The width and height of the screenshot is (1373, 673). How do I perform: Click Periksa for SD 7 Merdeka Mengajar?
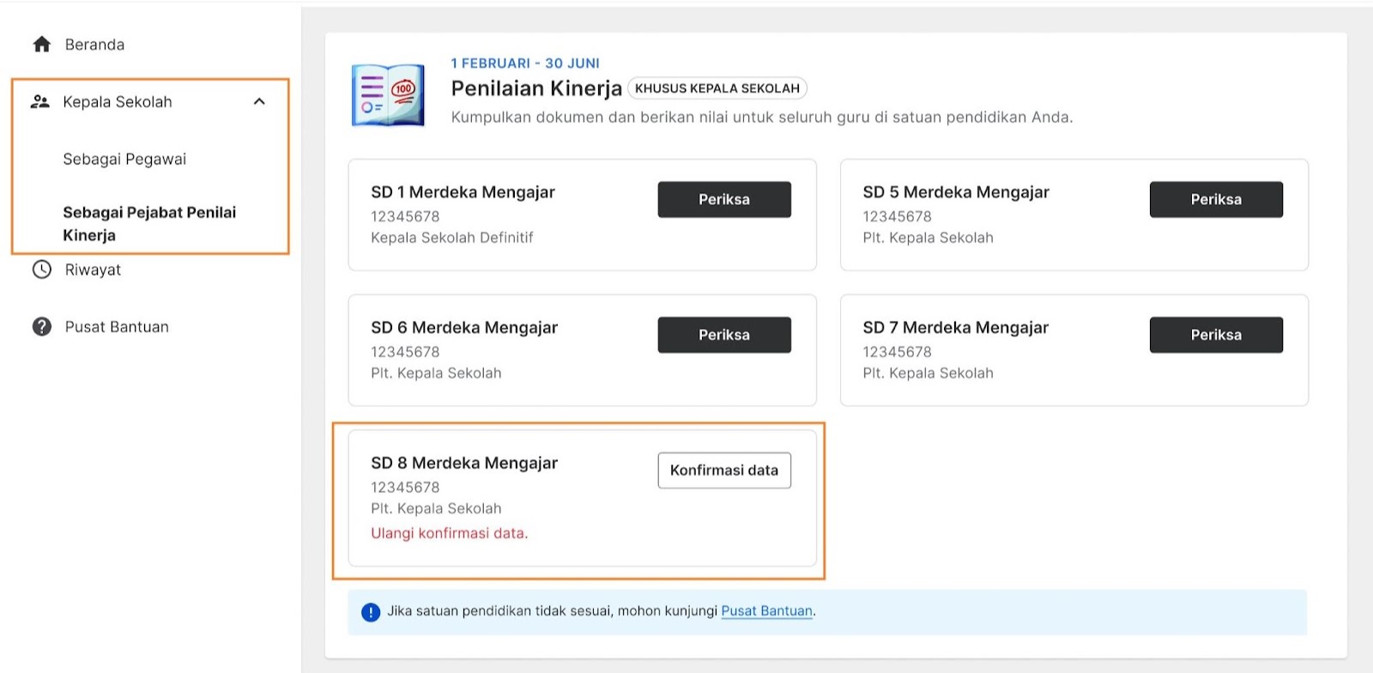coord(1216,335)
